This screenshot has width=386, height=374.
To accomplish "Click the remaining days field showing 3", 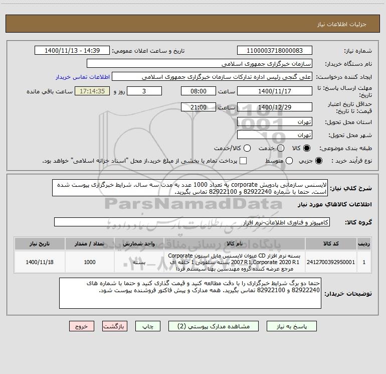I will pos(144,91).
